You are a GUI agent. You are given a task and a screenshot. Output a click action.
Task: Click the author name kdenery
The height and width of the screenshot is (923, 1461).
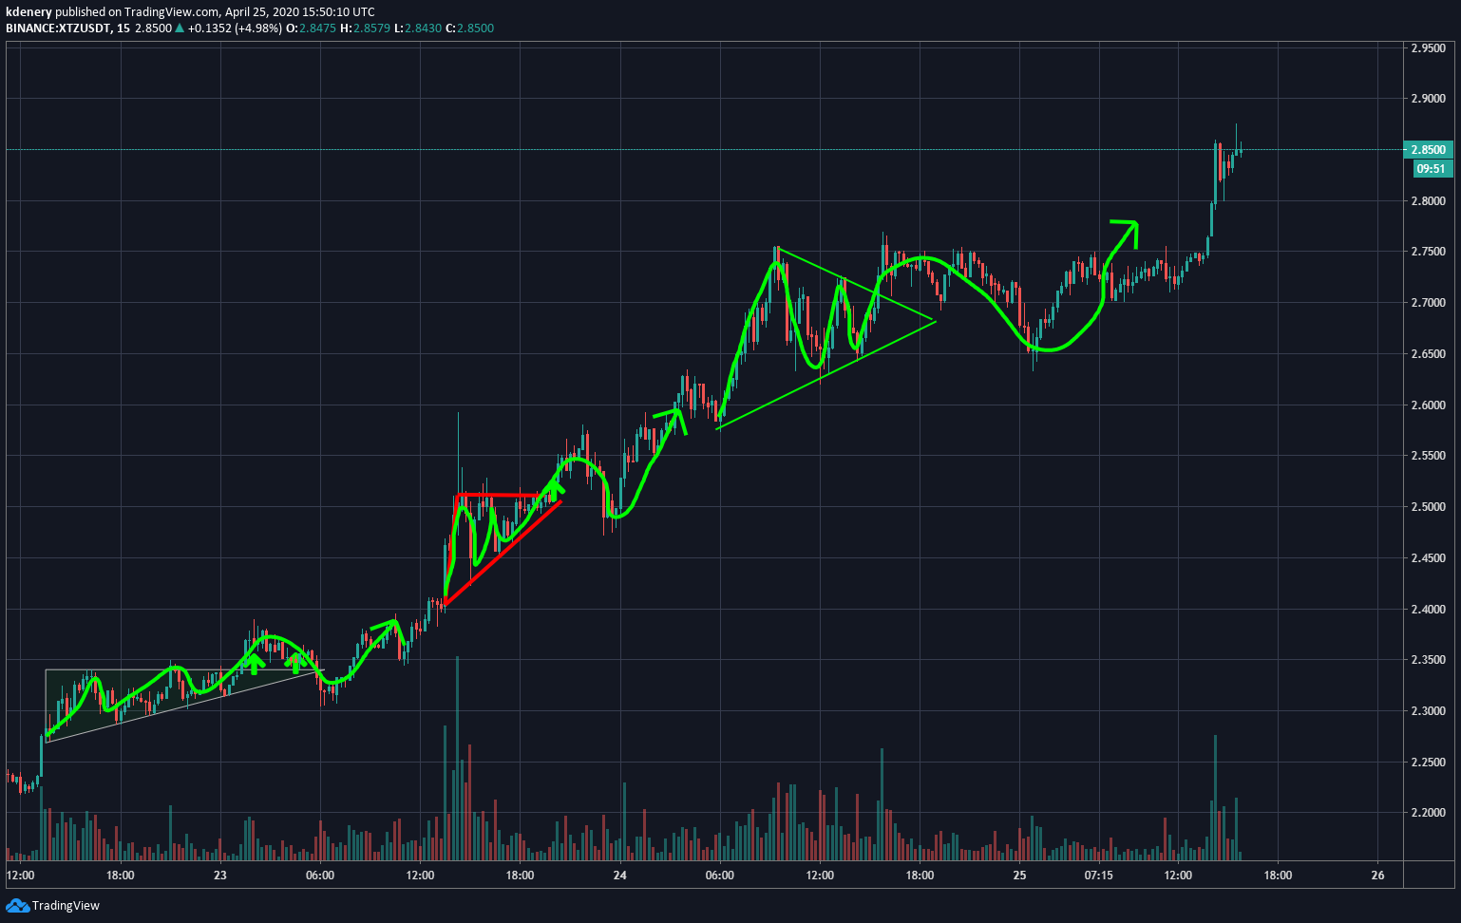tap(28, 12)
